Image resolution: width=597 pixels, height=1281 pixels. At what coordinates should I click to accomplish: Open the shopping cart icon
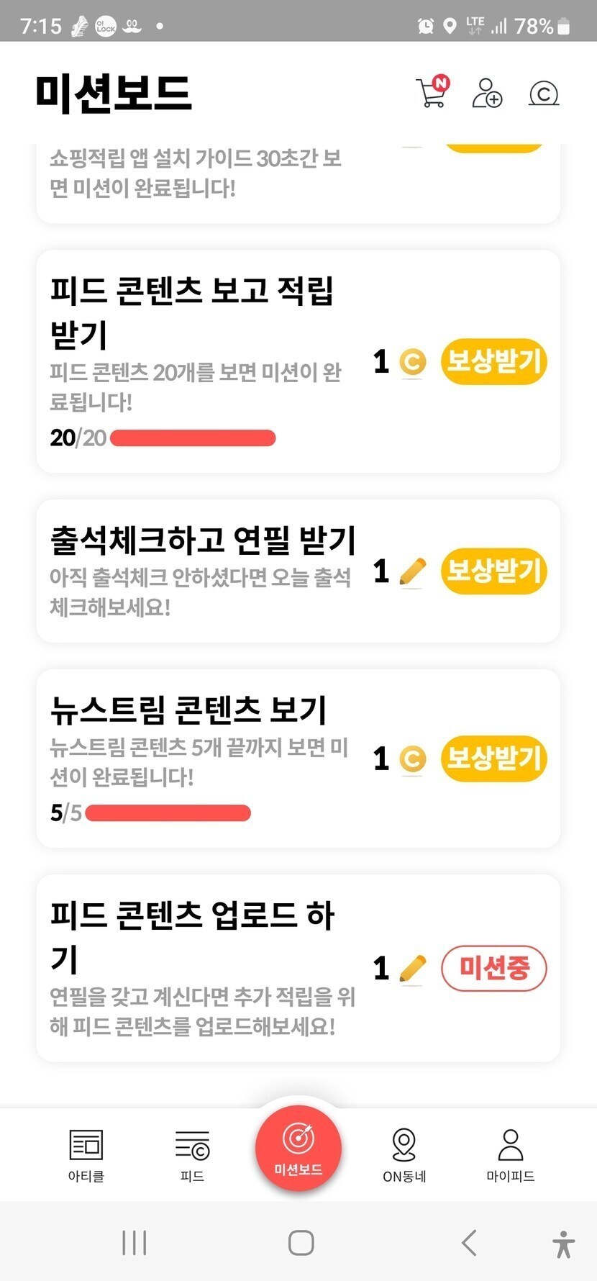[432, 93]
